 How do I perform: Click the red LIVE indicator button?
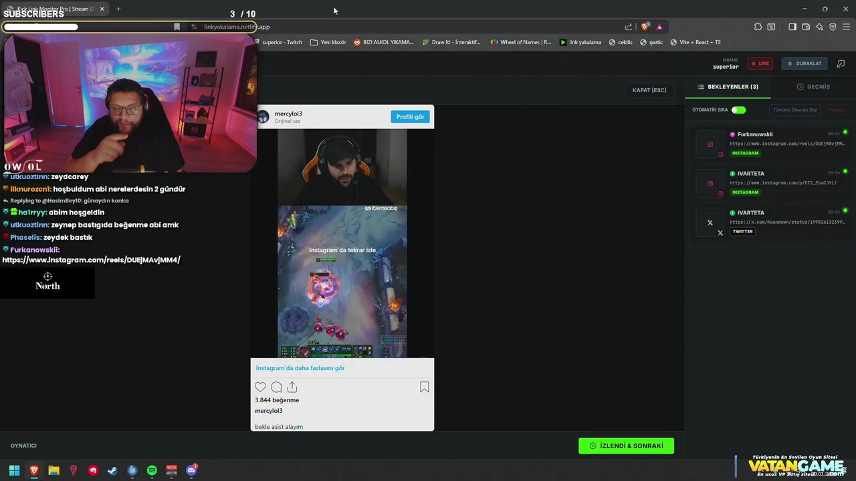[x=760, y=63]
